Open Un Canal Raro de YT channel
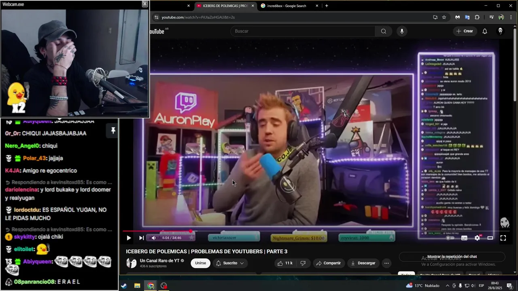 (x=159, y=261)
